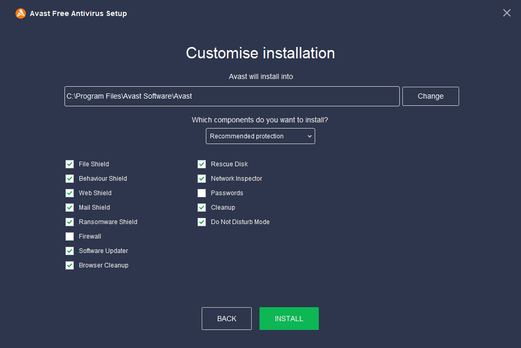Click the Behaviour Shield label
The height and width of the screenshot is (348, 521).
[x=103, y=179]
